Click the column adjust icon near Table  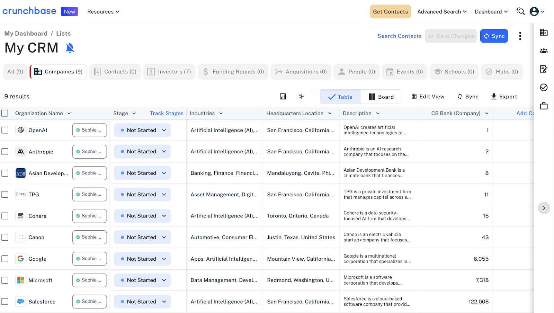click(301, 97)
